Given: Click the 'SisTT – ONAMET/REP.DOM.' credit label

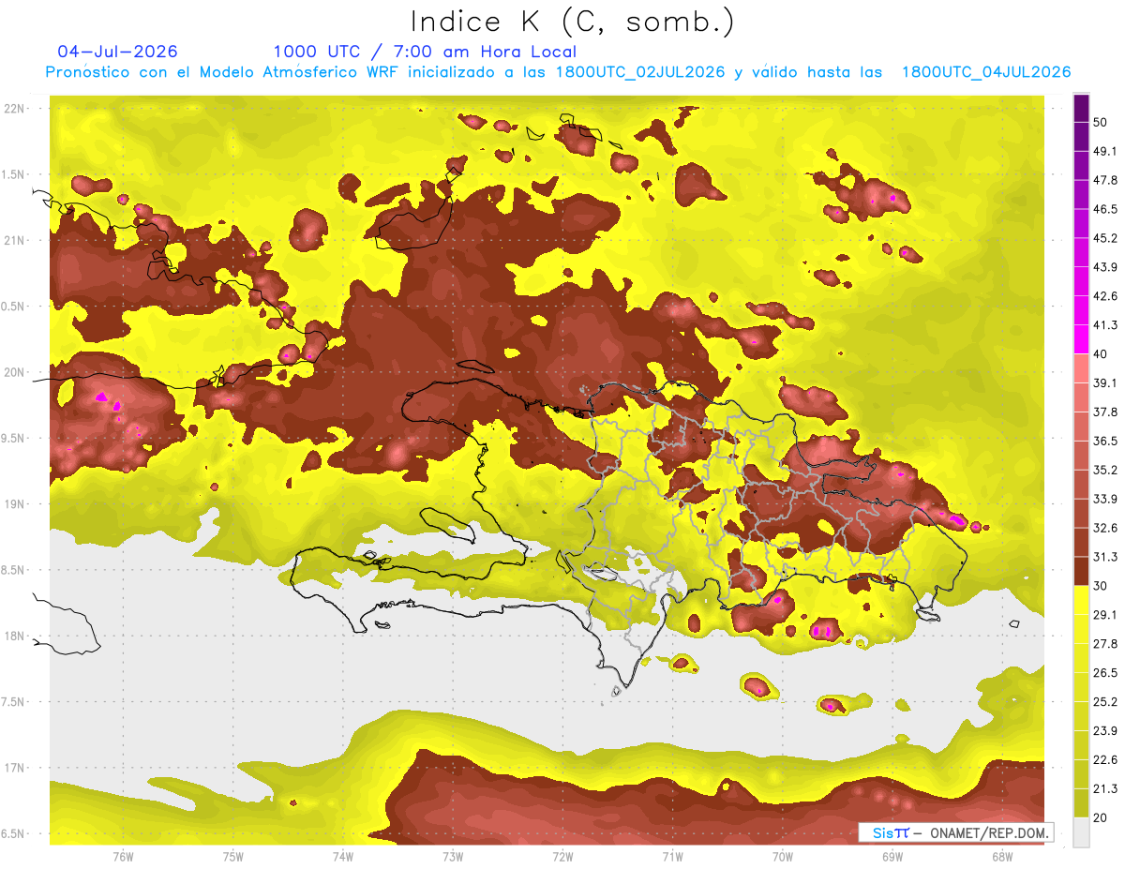Looking at the screenshot, I should (956, 832).
